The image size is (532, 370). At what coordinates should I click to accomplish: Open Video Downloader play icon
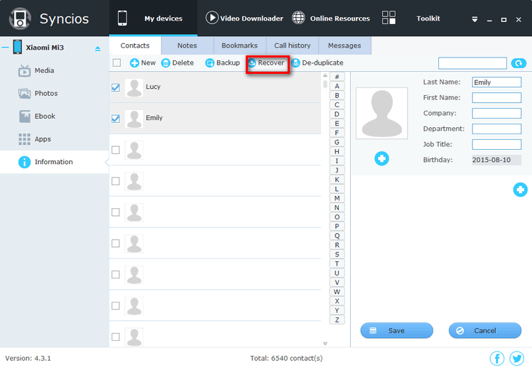tap(212, 18)
